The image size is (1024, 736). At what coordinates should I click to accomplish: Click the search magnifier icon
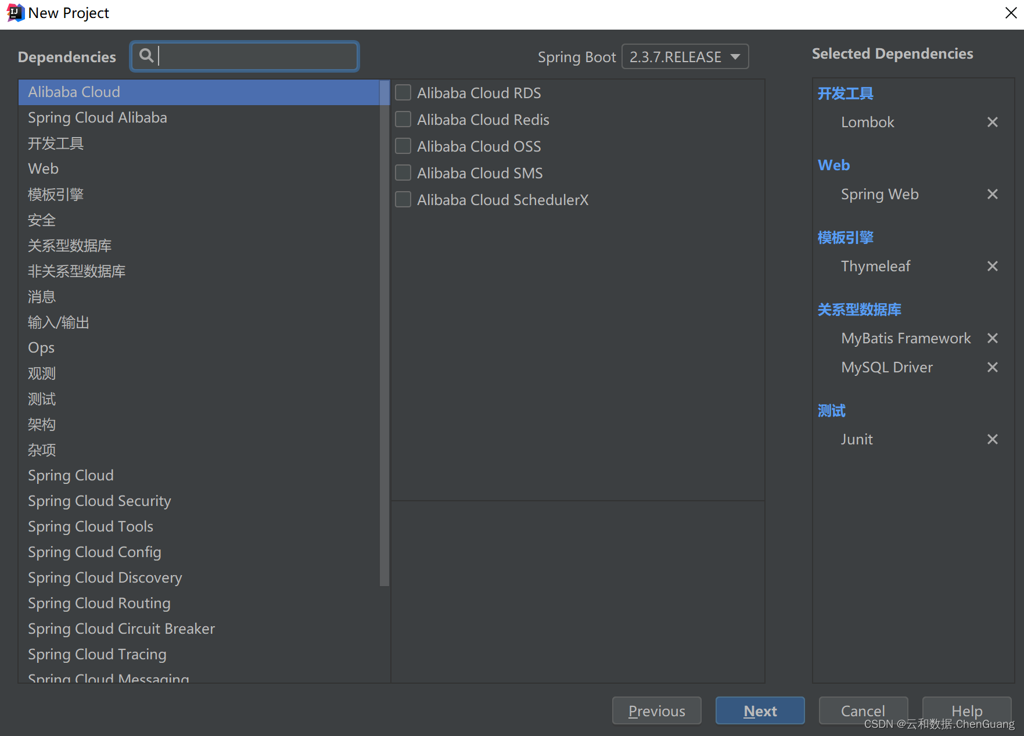coord(146,56)
